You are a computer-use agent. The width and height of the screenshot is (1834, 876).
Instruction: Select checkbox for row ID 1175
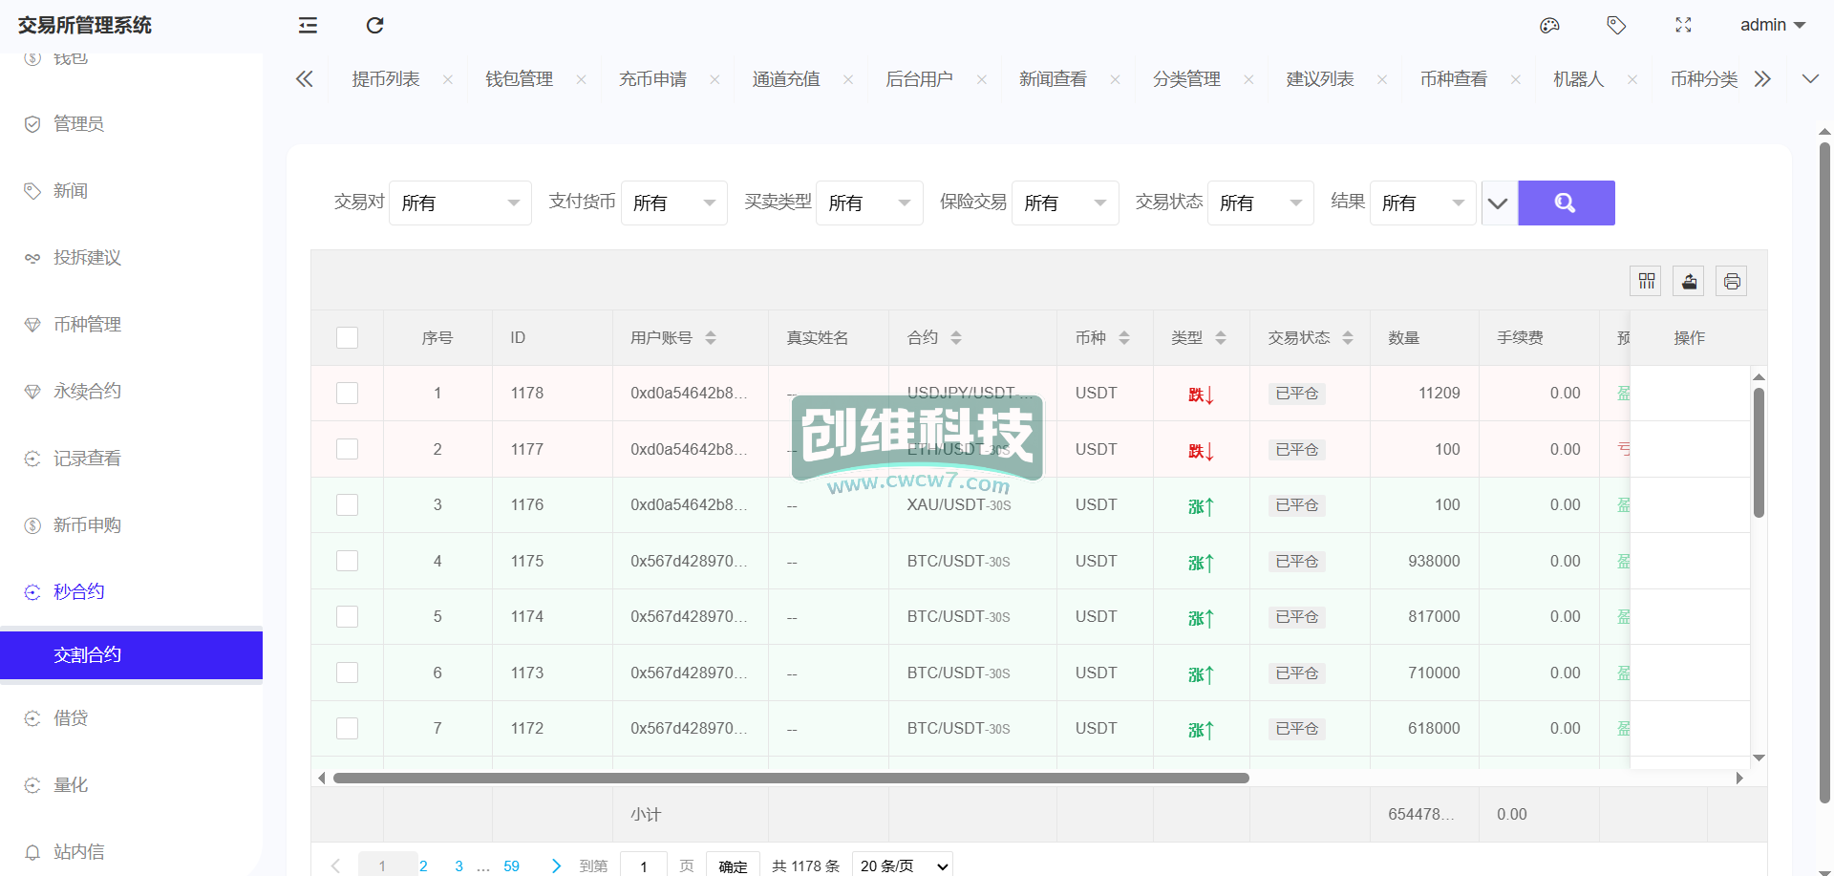[x=348, y=562]
